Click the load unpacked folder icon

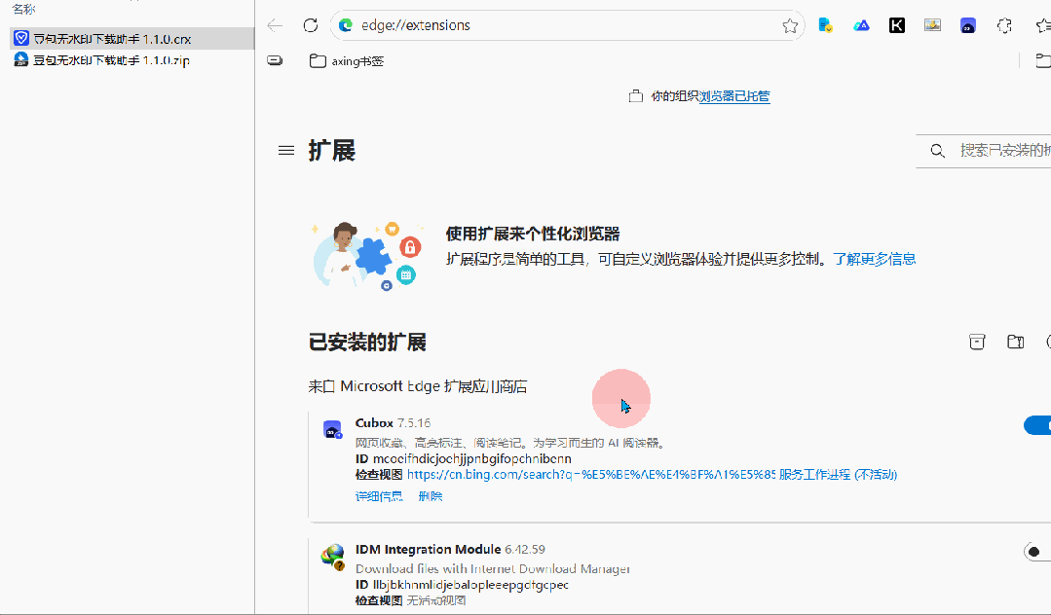(1016, 342)
